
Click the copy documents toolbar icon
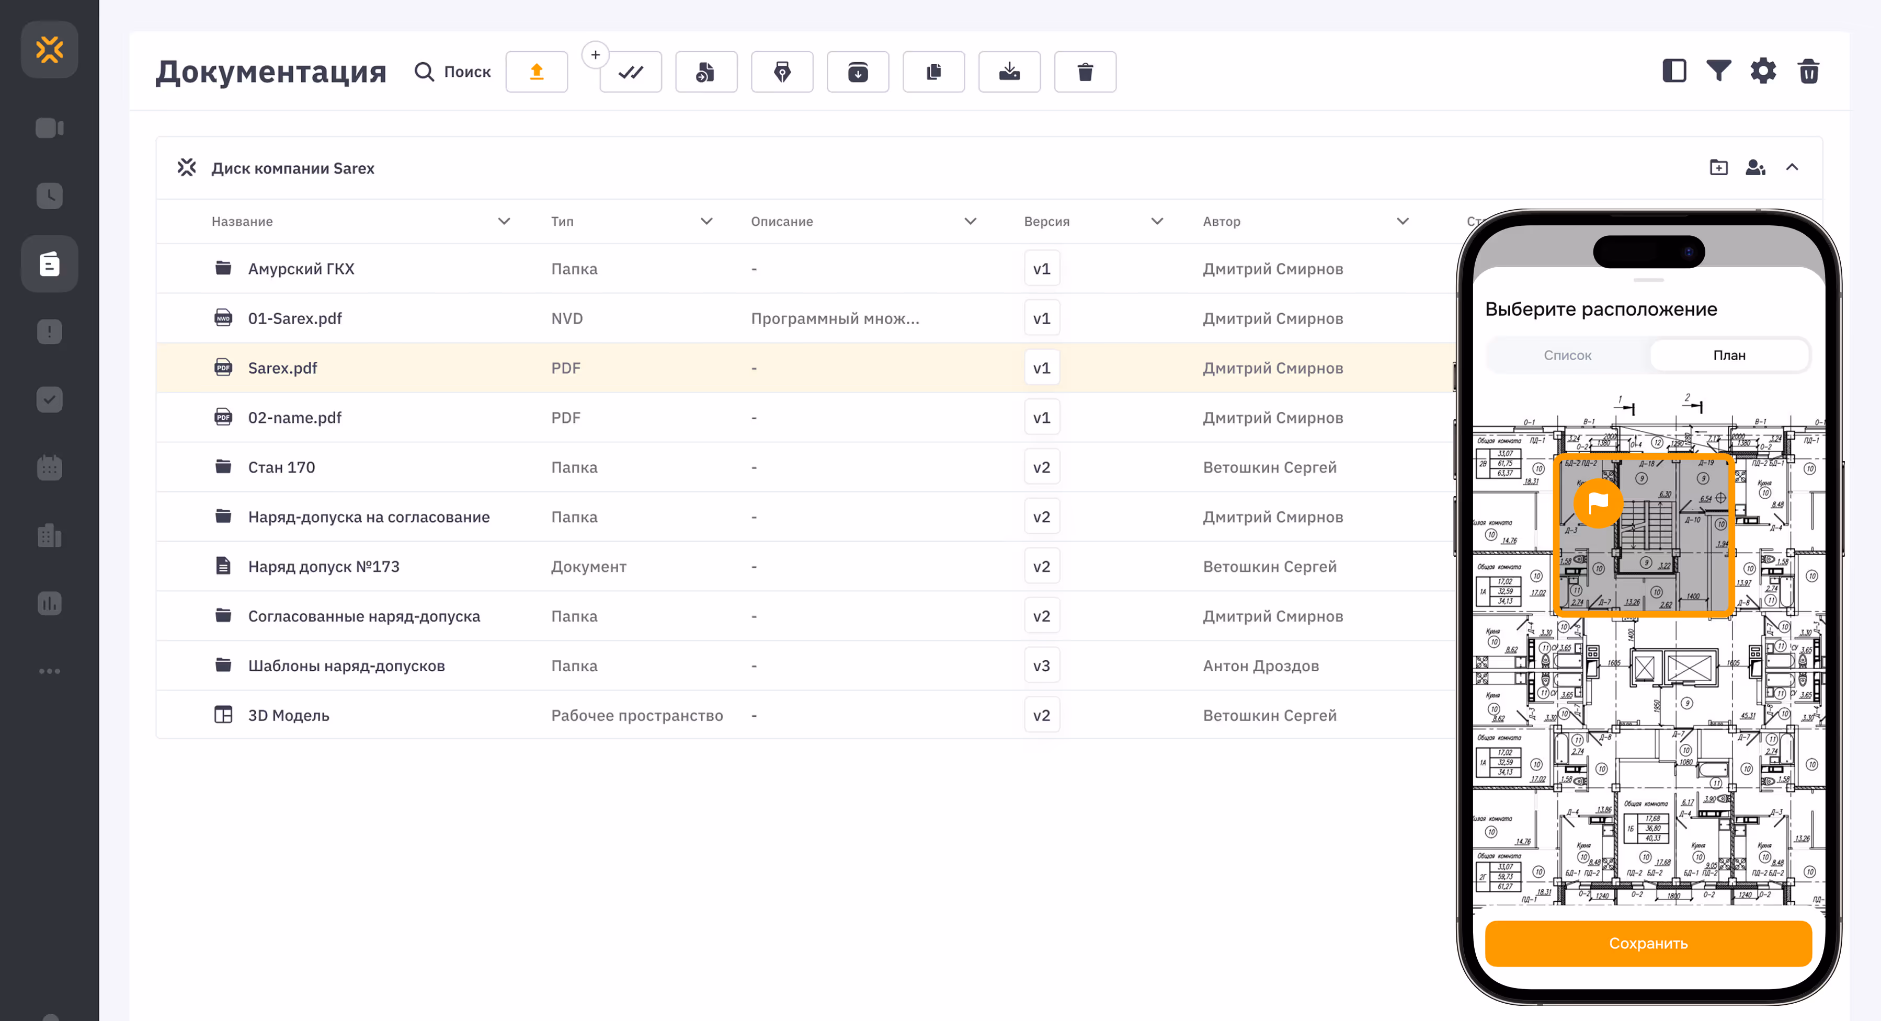933,72
